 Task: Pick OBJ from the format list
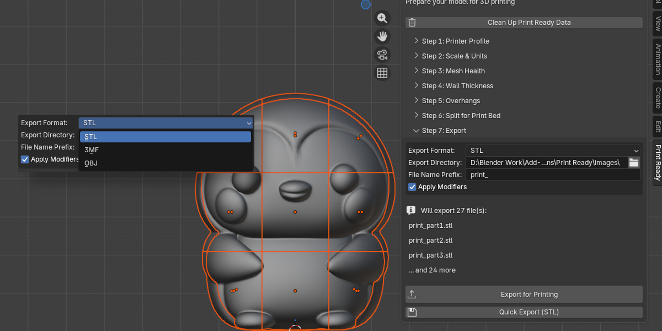(165, 163)
